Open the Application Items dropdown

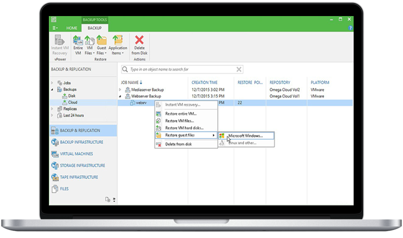[x=118, y=45]
